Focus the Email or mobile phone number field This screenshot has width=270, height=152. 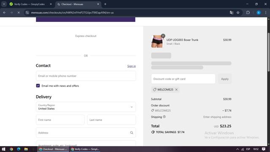(86, 76)
